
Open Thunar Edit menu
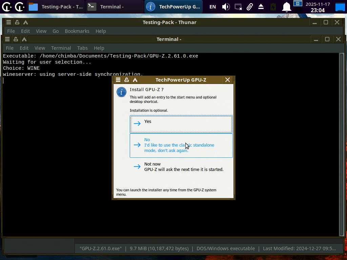[25, 31]
